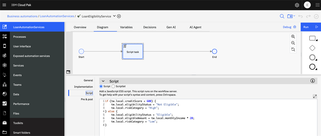Click the Services gear sidebar icon
Viewport: 321px width, 136px height.
5,65
